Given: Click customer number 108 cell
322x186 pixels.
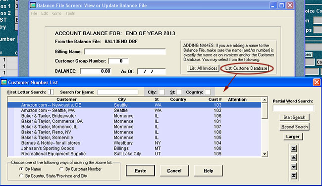Looking at the screenshot, I should (x=217, y=148).
